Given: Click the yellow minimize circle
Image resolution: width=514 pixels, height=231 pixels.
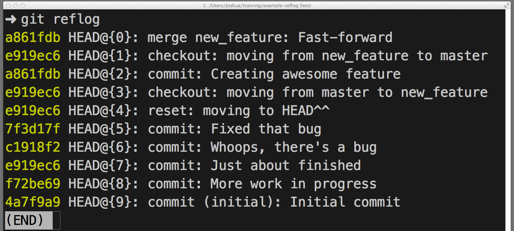Looking at the screenshot, I should pyautogui.click(x=15, y=5).
